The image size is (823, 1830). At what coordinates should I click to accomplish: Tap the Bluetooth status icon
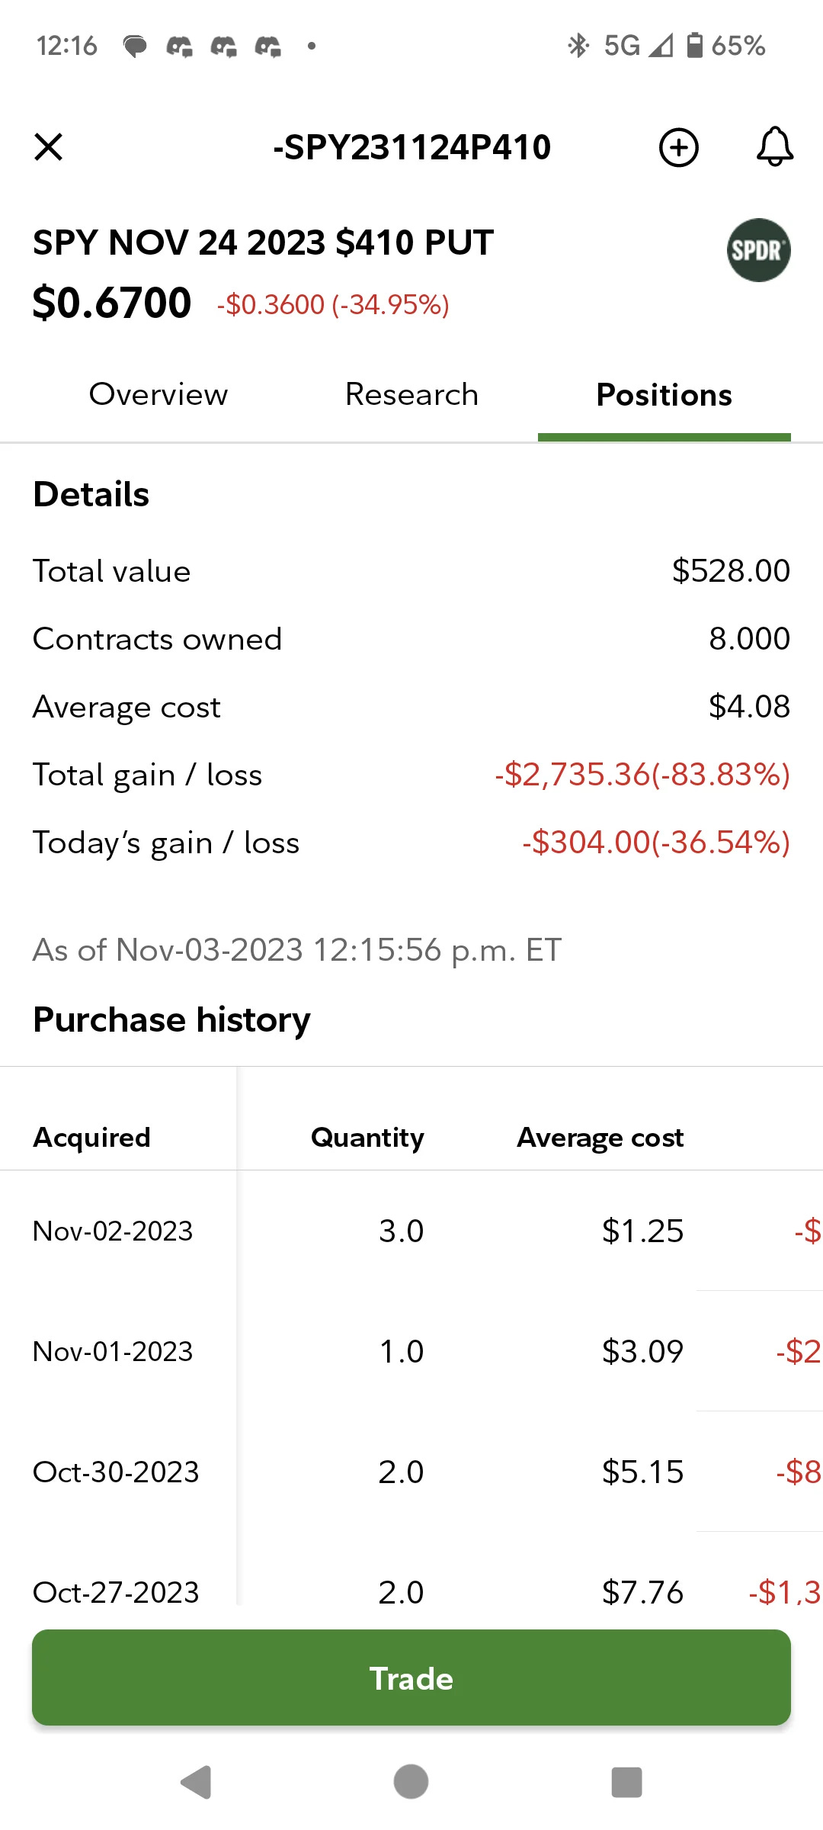point(578,46)
